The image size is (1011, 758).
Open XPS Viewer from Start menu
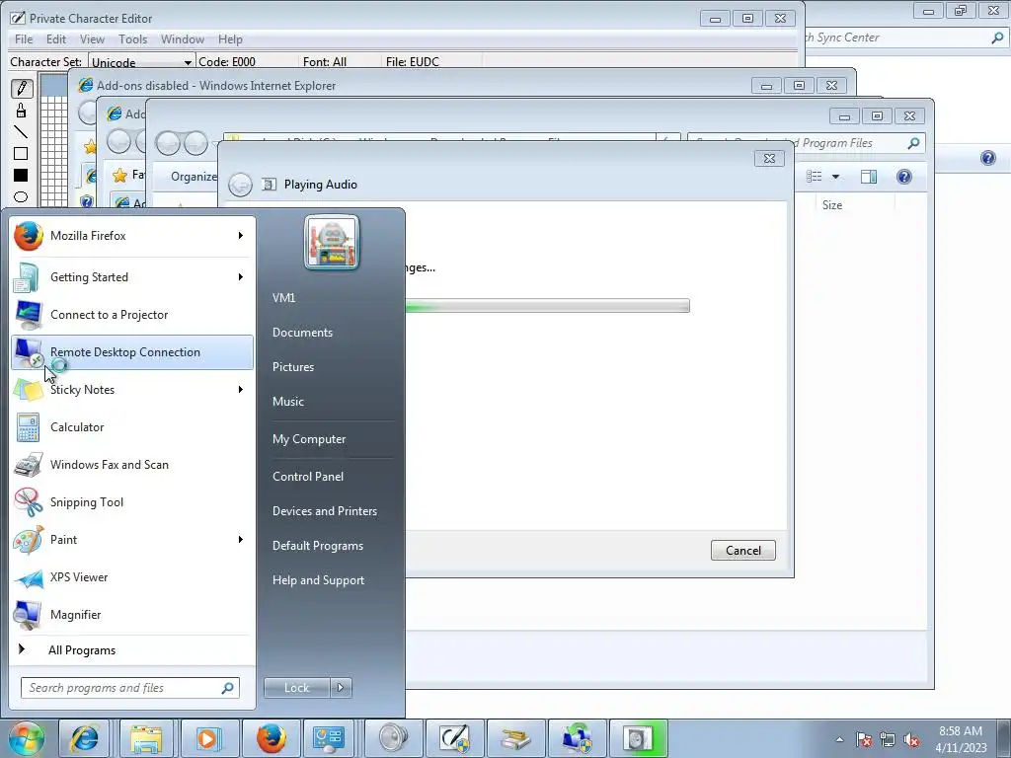(132, 577)
